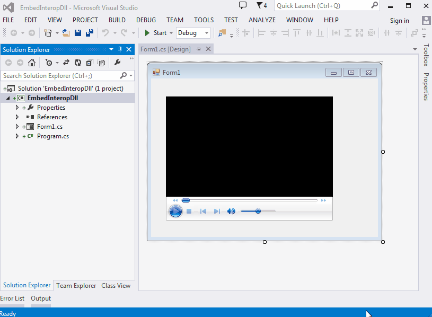
Task: Click the Pending Changes Filter clock icon
Action: tap(49, 63)
